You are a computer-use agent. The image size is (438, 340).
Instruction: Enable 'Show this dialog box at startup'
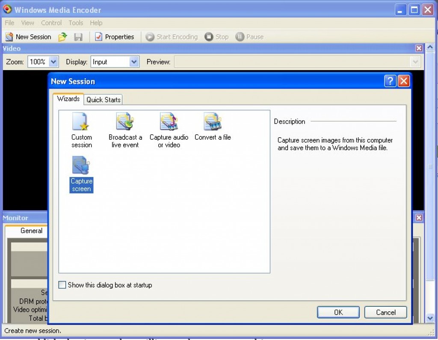pyautogui.click(x=62, y=284)
